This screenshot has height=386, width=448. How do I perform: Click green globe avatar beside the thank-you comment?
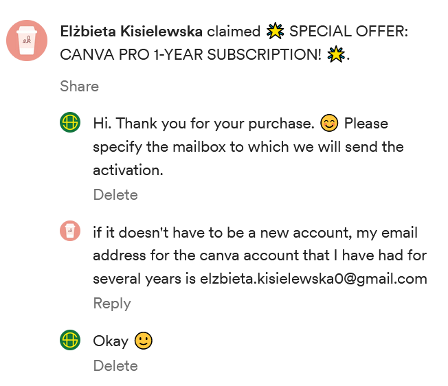point(70,124)
